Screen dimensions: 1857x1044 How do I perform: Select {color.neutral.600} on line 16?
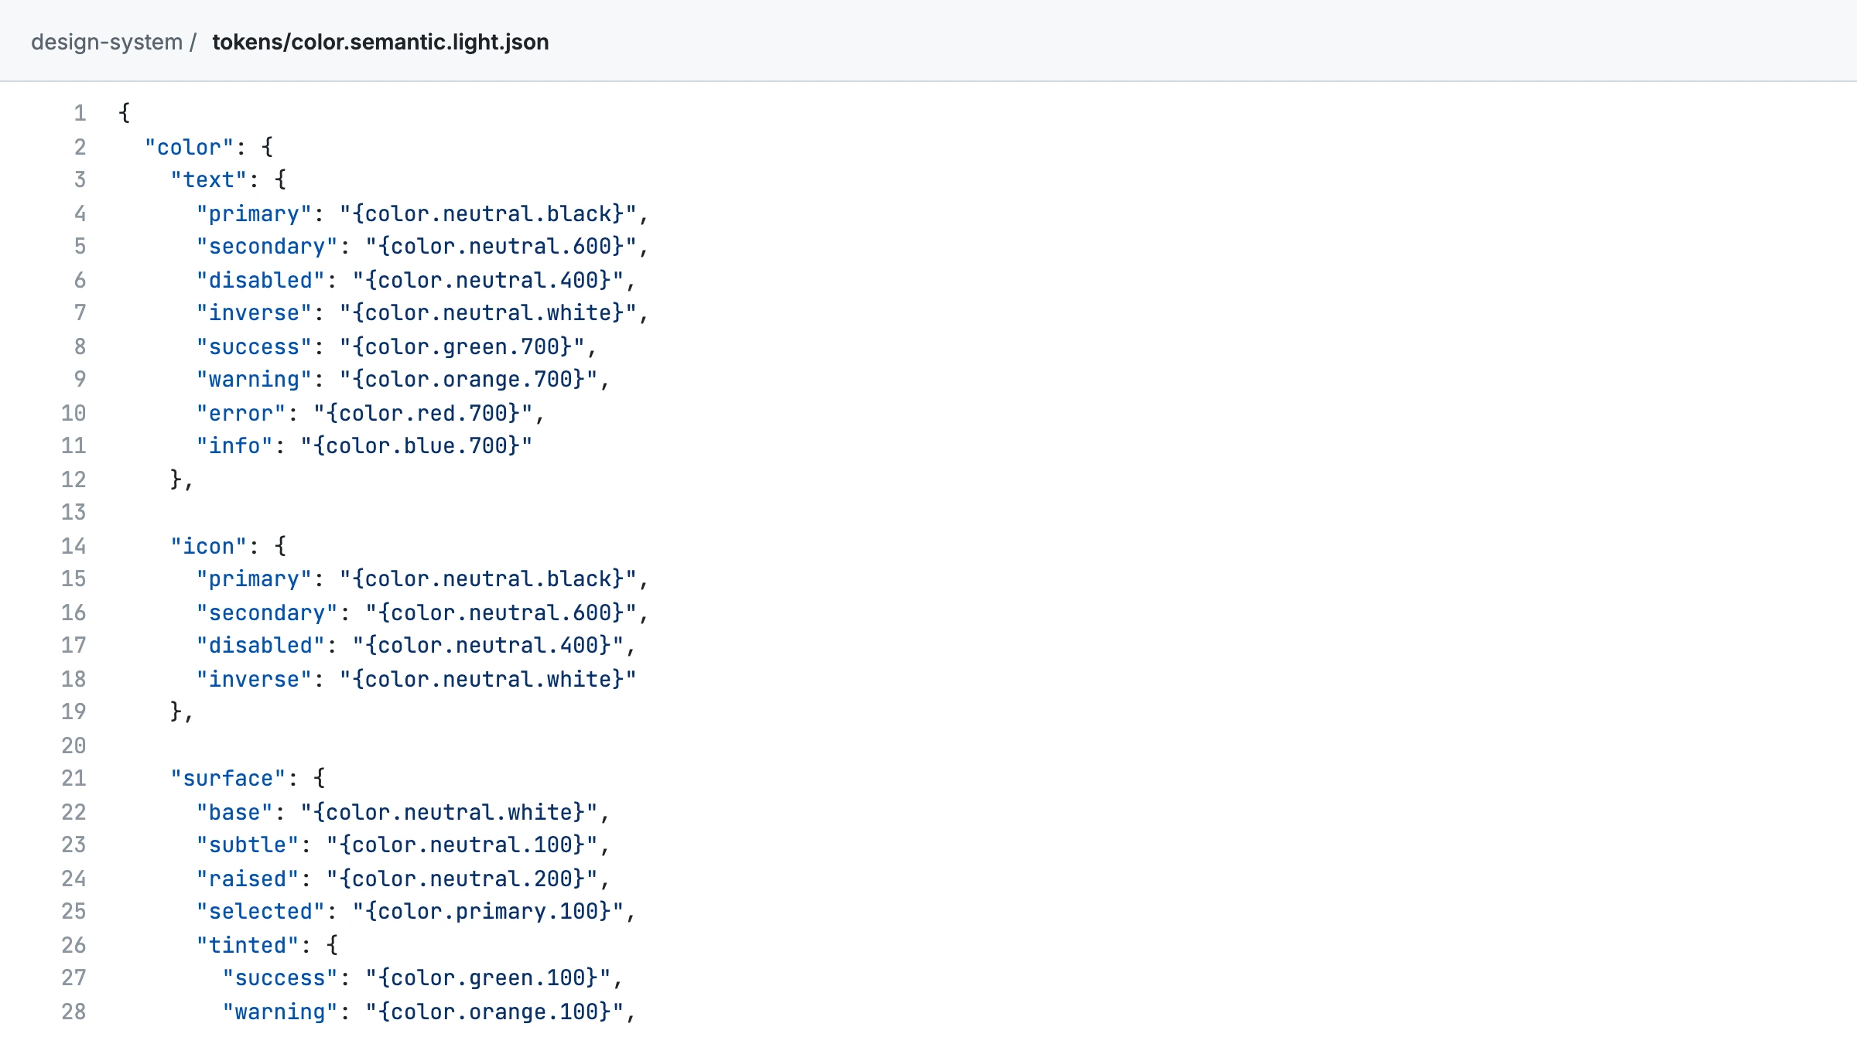tap(501, 612)
